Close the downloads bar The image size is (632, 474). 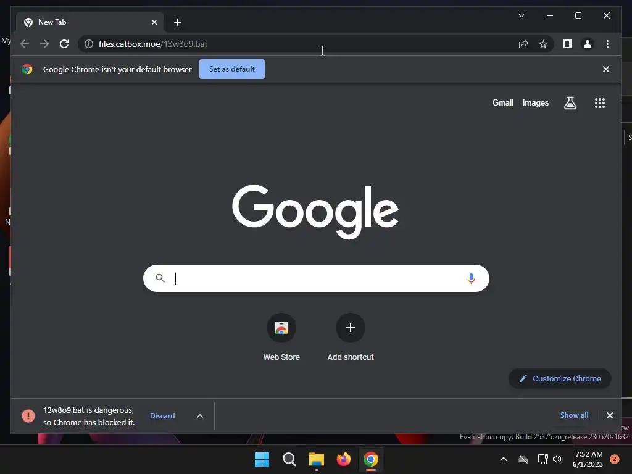pos(609,415)
